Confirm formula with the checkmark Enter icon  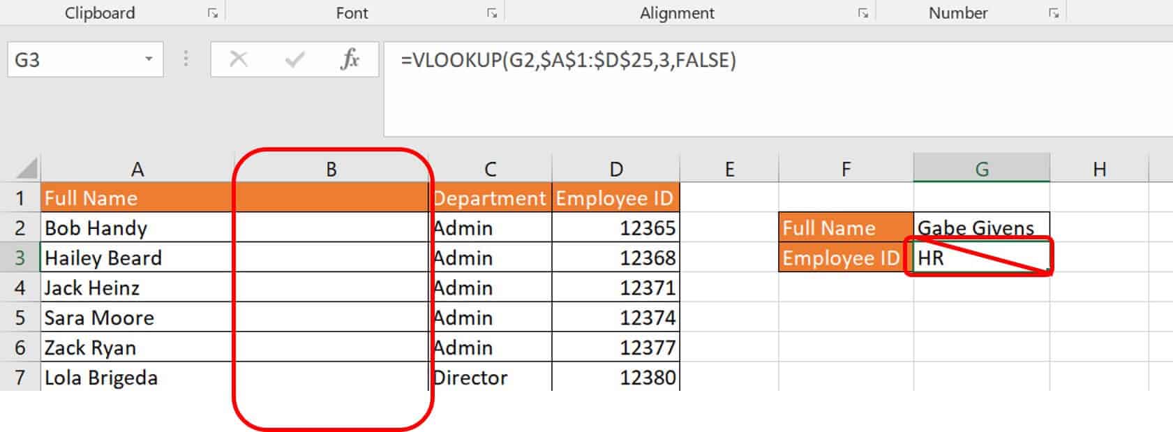click(x=294, y=60)
